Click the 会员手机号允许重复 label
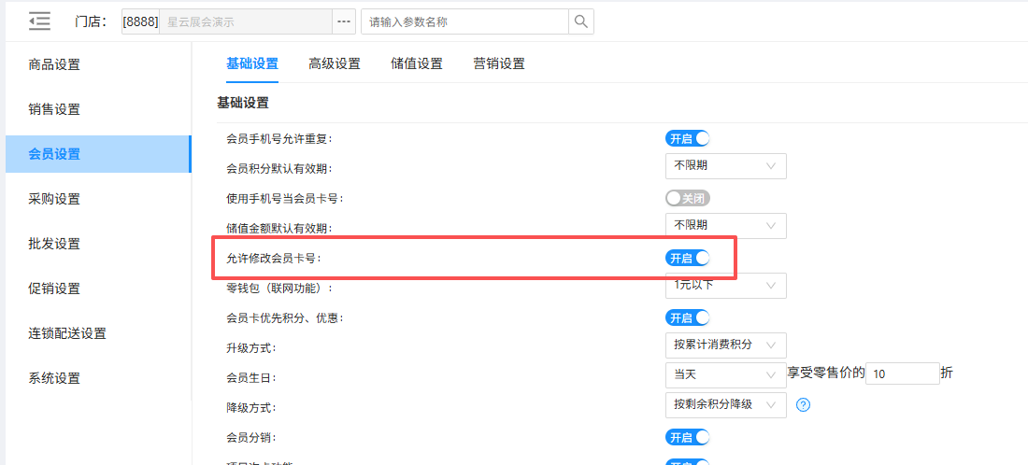 279,139
